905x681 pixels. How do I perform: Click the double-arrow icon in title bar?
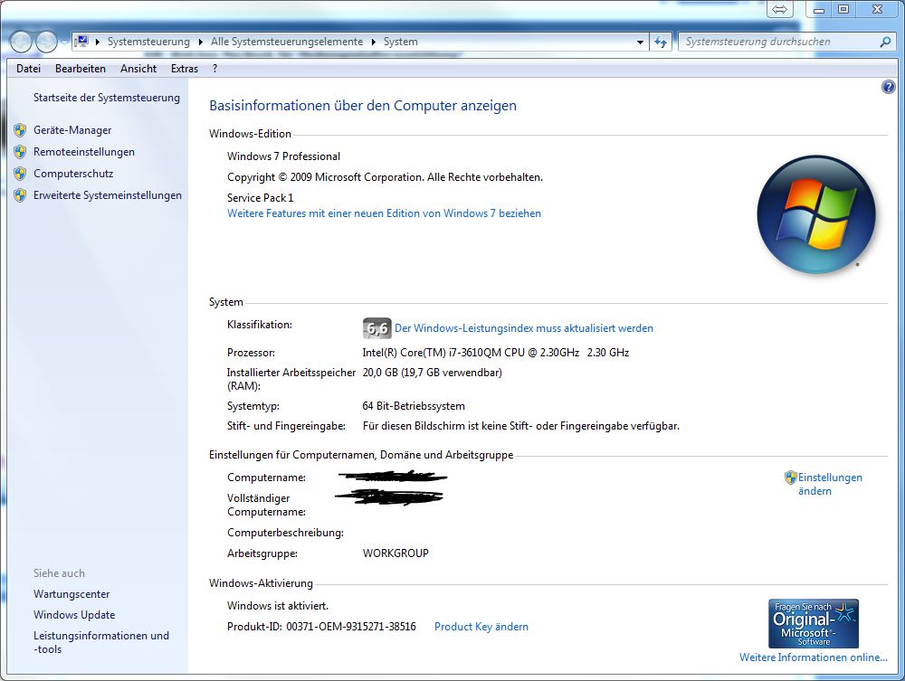[x=780, y=9]
